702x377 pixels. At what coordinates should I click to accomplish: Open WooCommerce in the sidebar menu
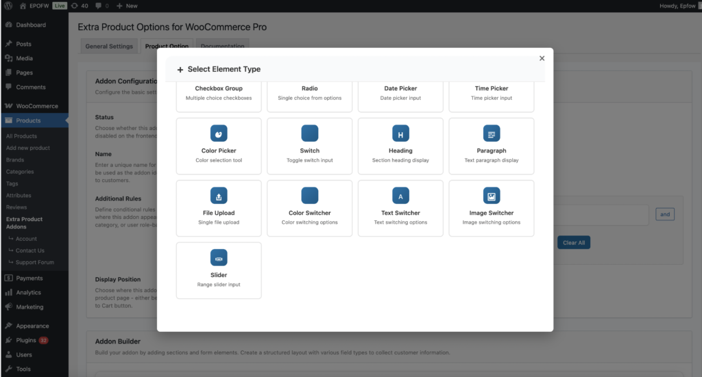(x=37, y=106)
